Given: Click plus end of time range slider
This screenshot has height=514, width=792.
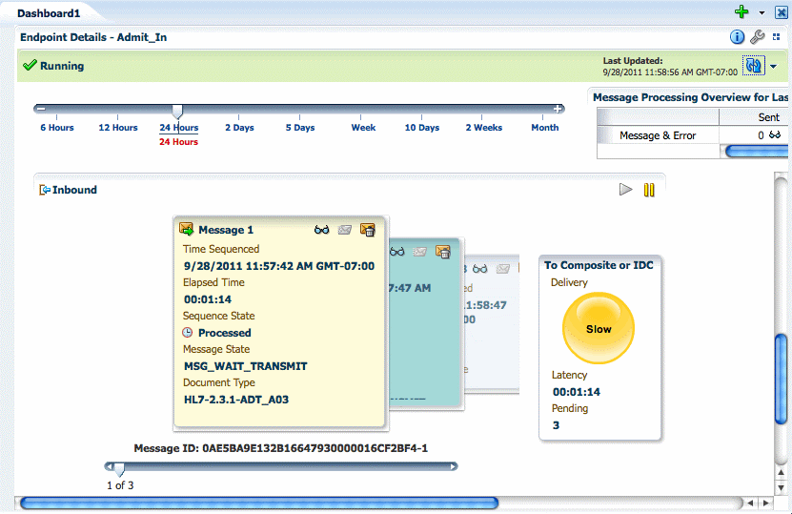Looking at the screenshot, I should tap(558, 109).
